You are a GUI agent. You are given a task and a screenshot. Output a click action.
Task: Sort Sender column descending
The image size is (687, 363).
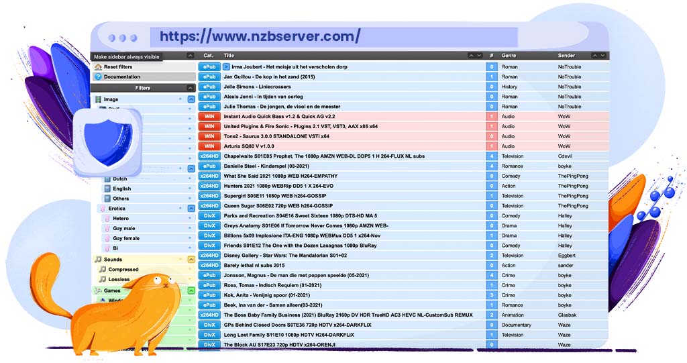click(x=603, y=56)
